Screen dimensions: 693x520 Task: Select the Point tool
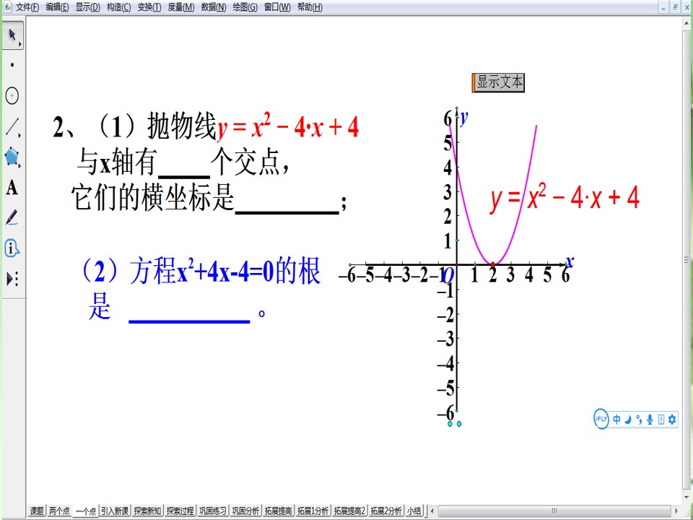12,65
